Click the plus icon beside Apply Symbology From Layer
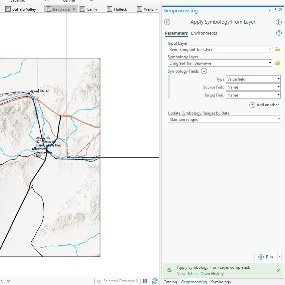The image size is (285, 285). [279, 22]
